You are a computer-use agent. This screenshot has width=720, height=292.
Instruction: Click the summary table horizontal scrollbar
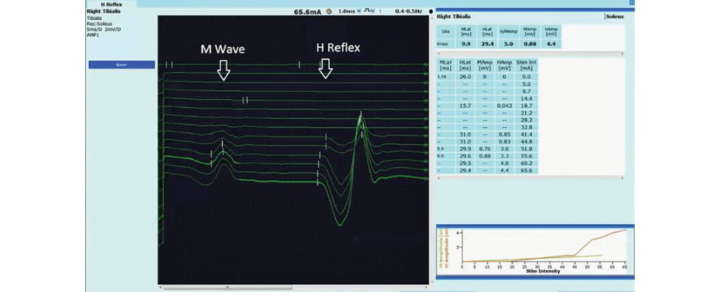[531, 53]
